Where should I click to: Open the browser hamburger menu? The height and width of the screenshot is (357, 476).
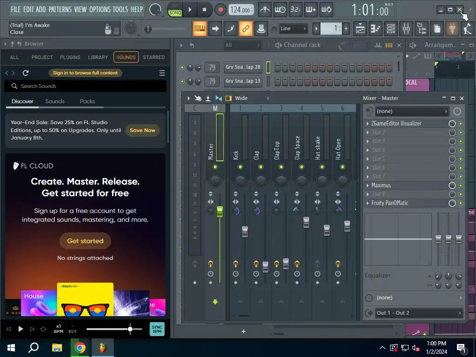click(162, 73)
